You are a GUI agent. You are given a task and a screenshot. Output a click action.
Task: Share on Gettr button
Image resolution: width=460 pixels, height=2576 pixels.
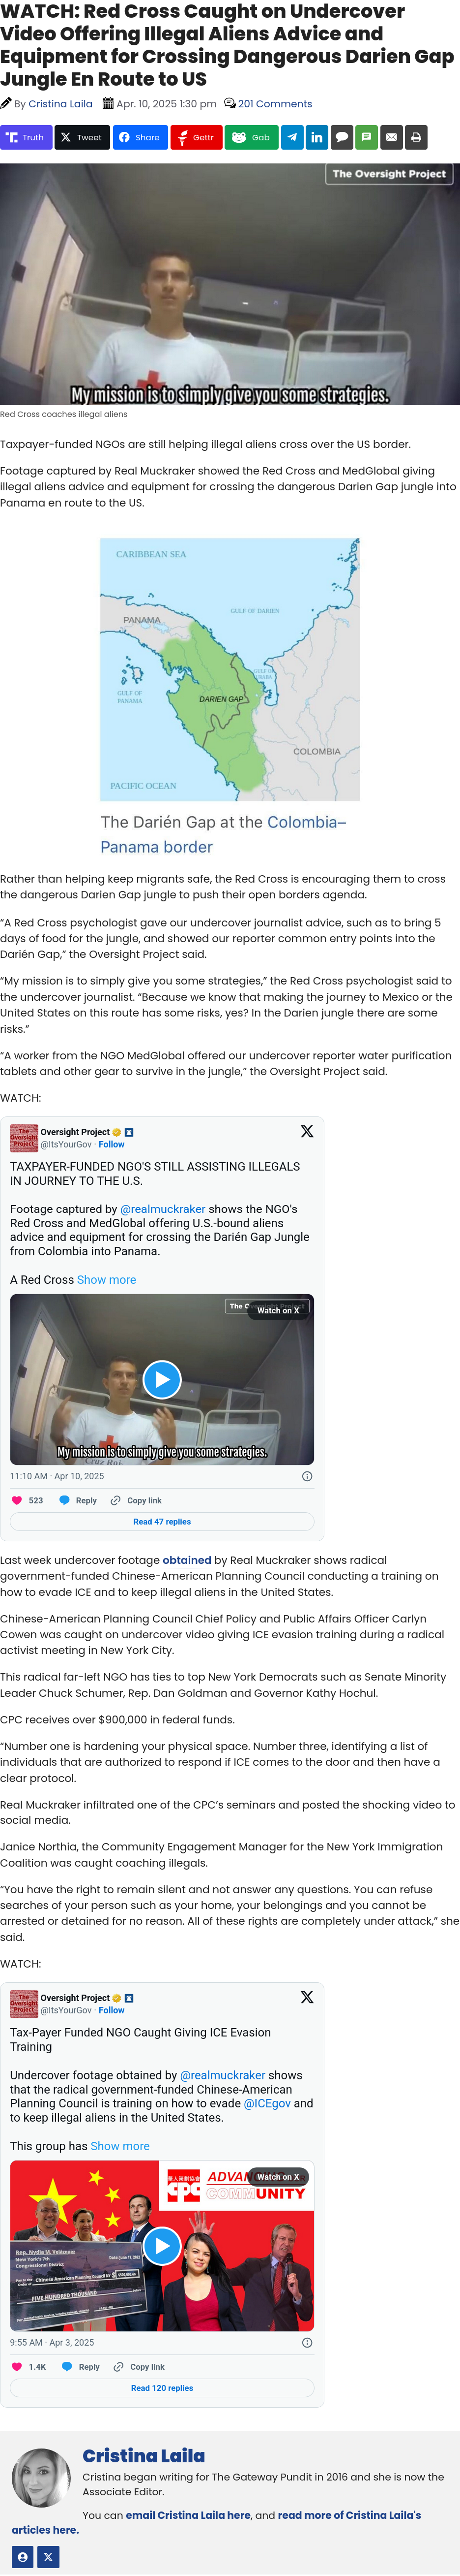coord(196,137)
